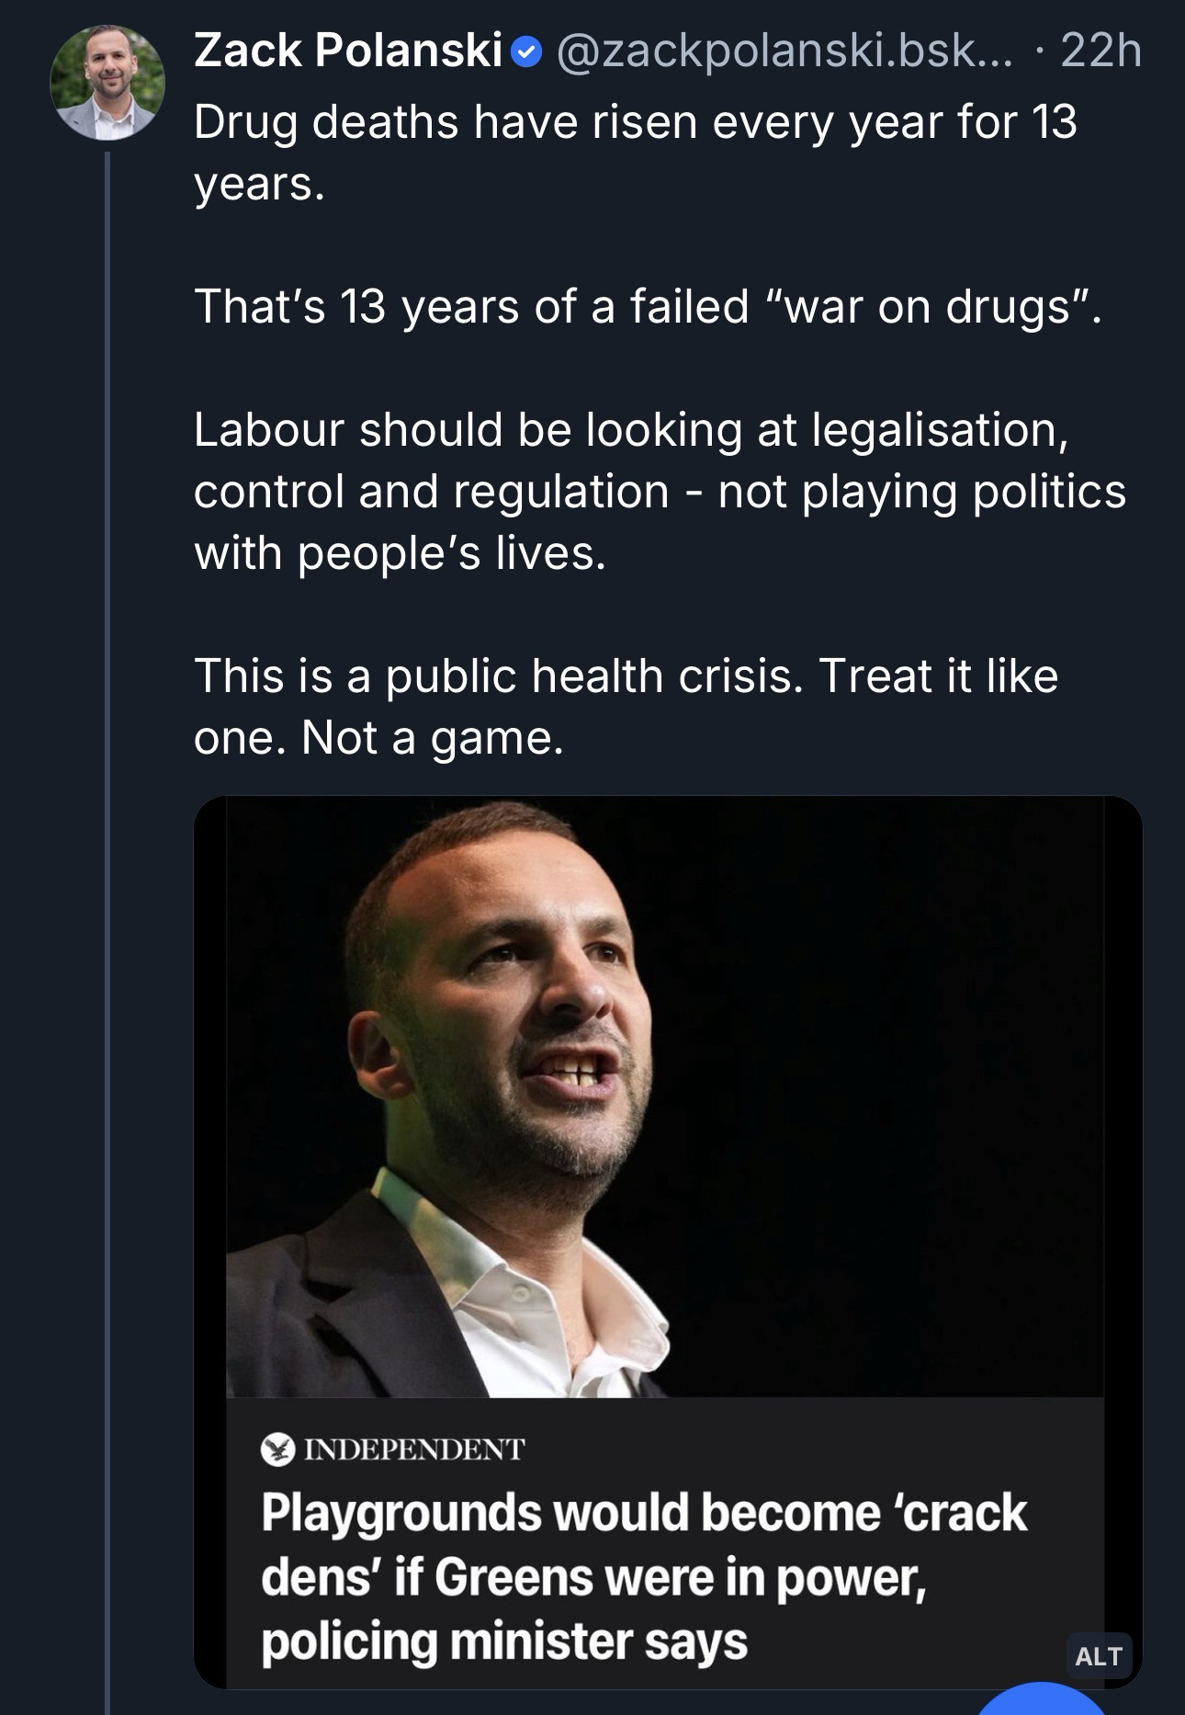The height and width of the screenshot is (1715, 1185).
Task: Click the "Playgrounds would become 'crack" headline line
Action: click(x=643, y=1512)
